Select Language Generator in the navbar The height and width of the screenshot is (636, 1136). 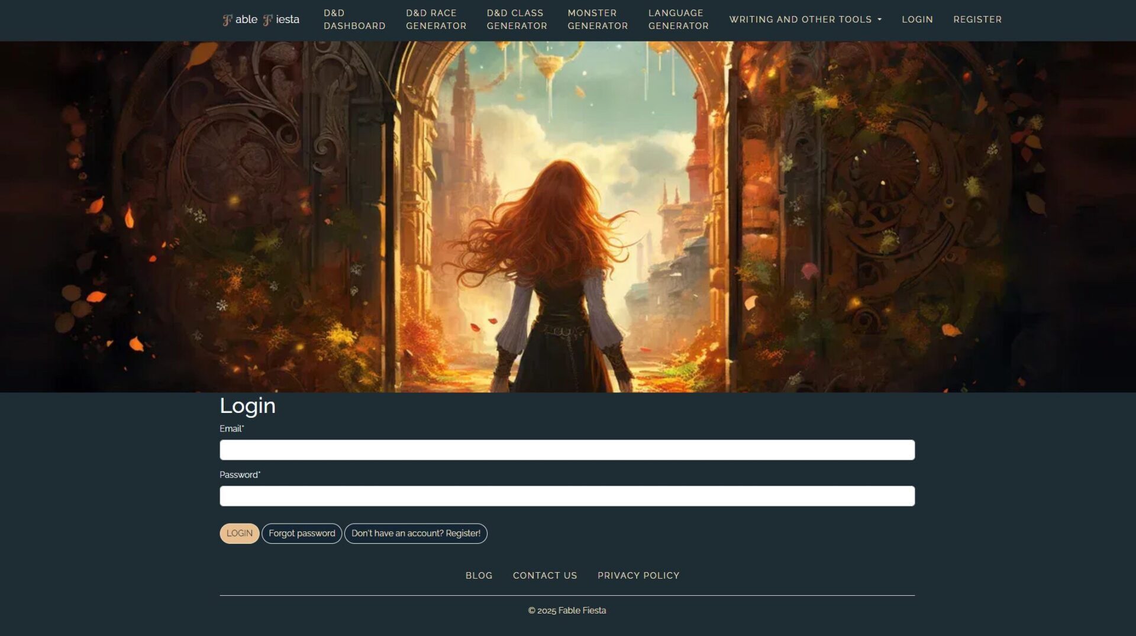(678, 20)
